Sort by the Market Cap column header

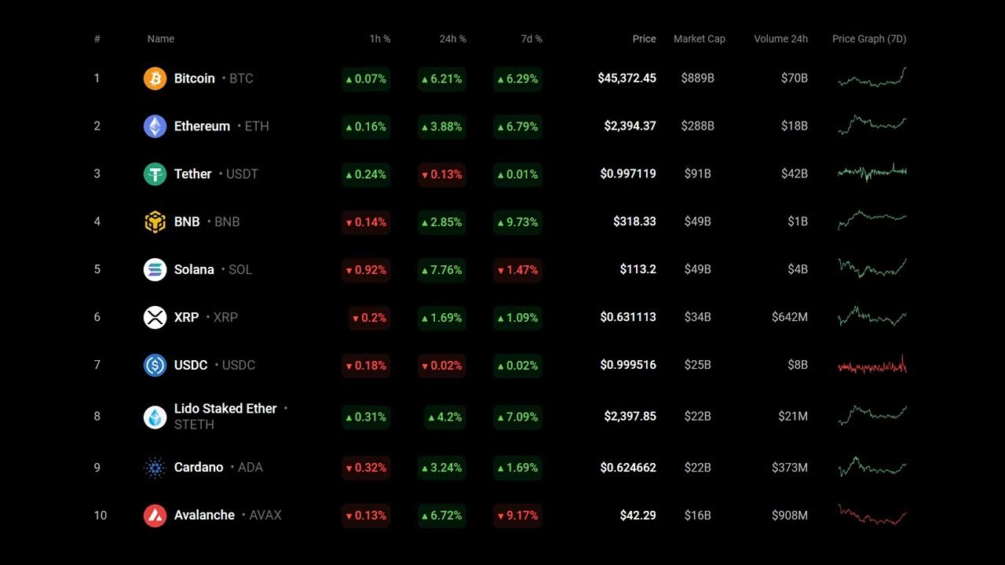point(699,39)
